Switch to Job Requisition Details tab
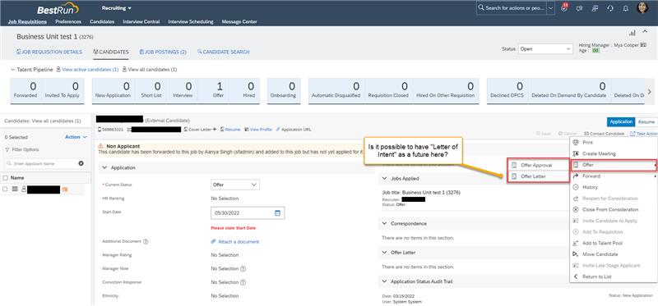658x306 pixels. (x=49, y=52)
